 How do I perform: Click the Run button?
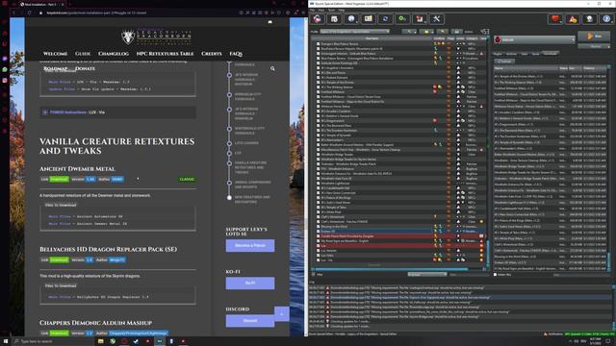coord(594,37)
